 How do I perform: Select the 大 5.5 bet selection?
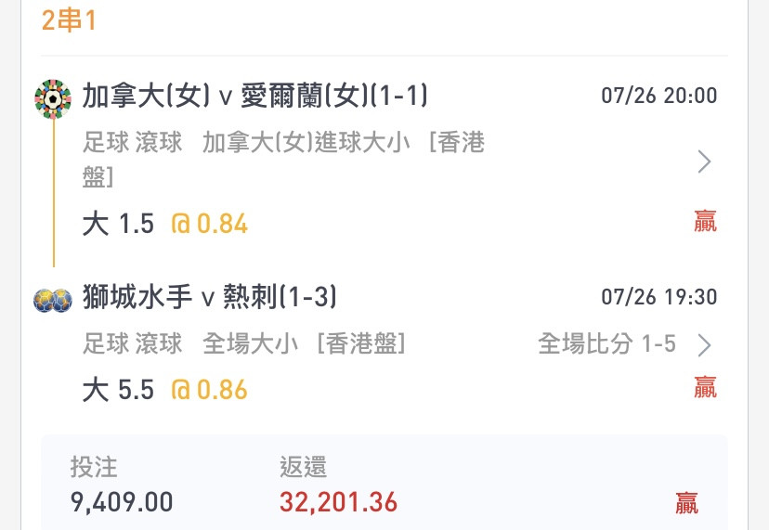(x=118, y=390)
